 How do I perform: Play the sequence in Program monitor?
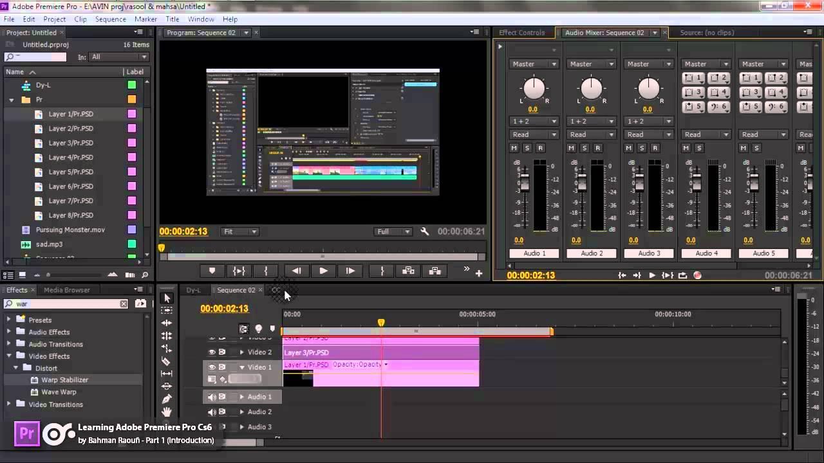[323, 271]
